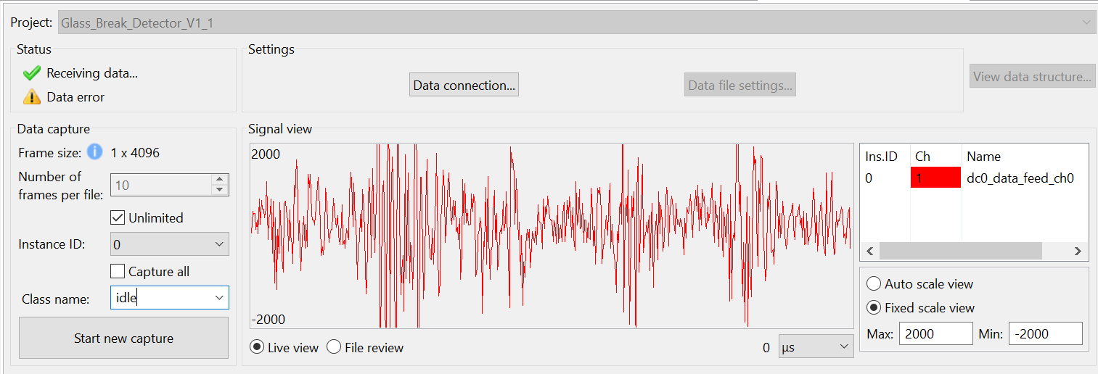The image size is (1098, 374).
Task: Switch to File review mode
Action: (x=334, y=347)
